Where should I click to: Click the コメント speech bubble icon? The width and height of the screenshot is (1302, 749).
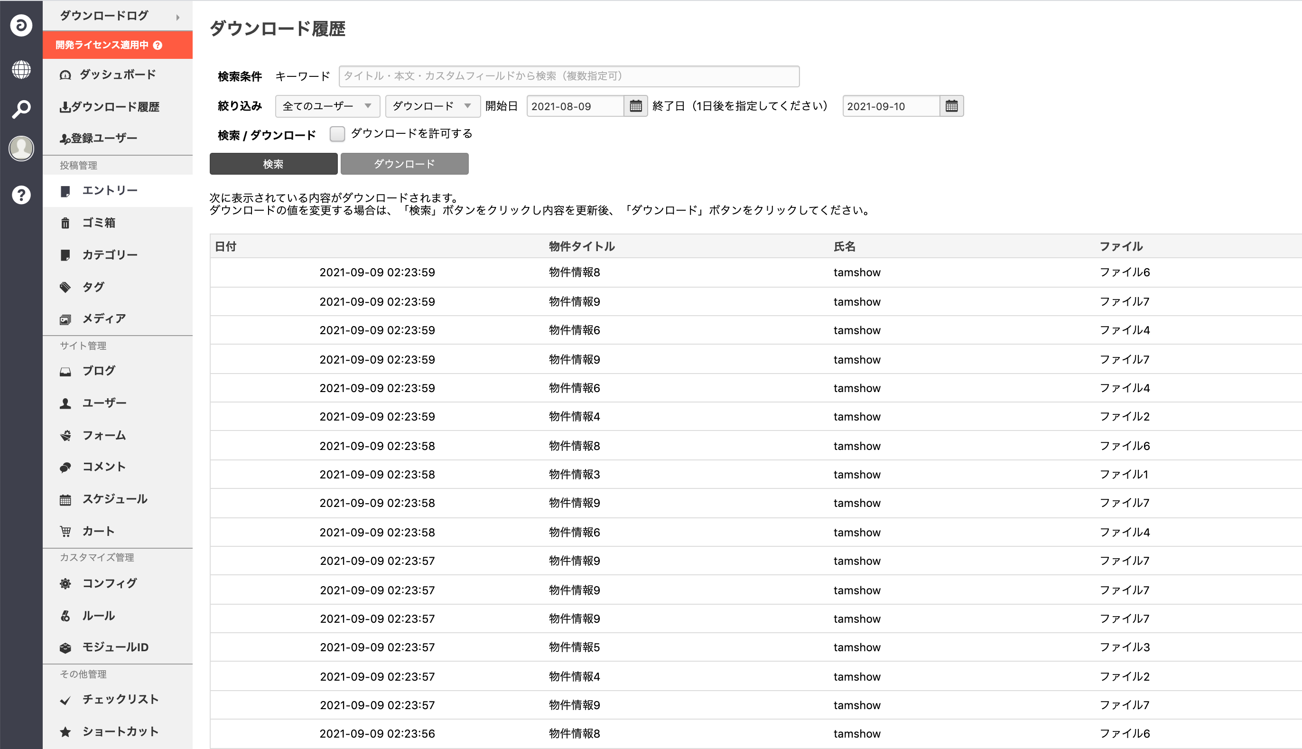click(65, 467)
